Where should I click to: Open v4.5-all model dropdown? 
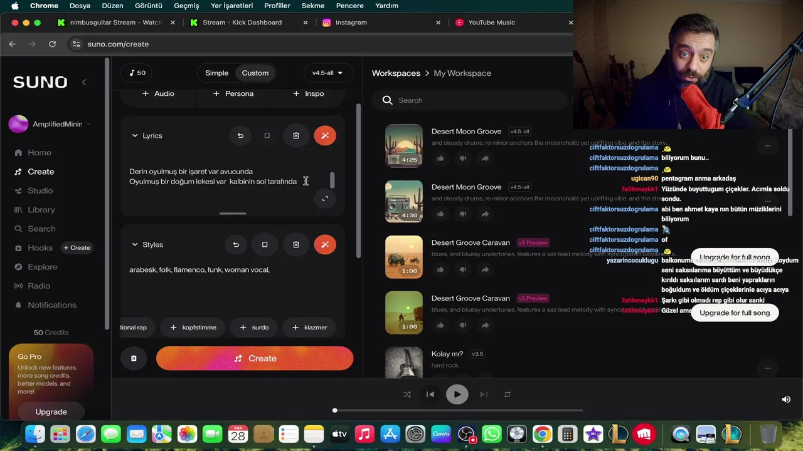click(327, 73)
